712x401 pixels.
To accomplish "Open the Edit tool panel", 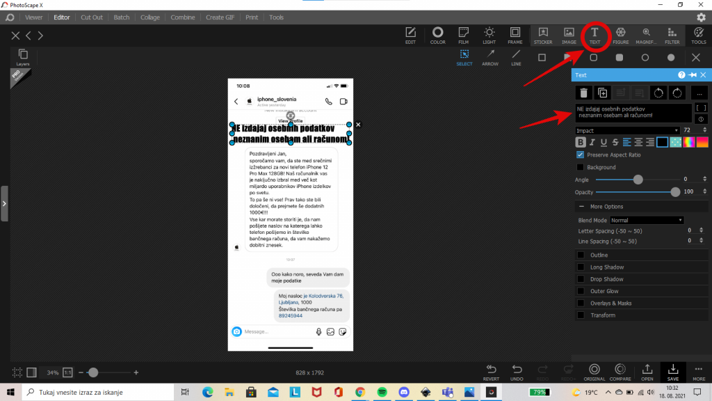I will pyautogui.click(x=410, y=36).
